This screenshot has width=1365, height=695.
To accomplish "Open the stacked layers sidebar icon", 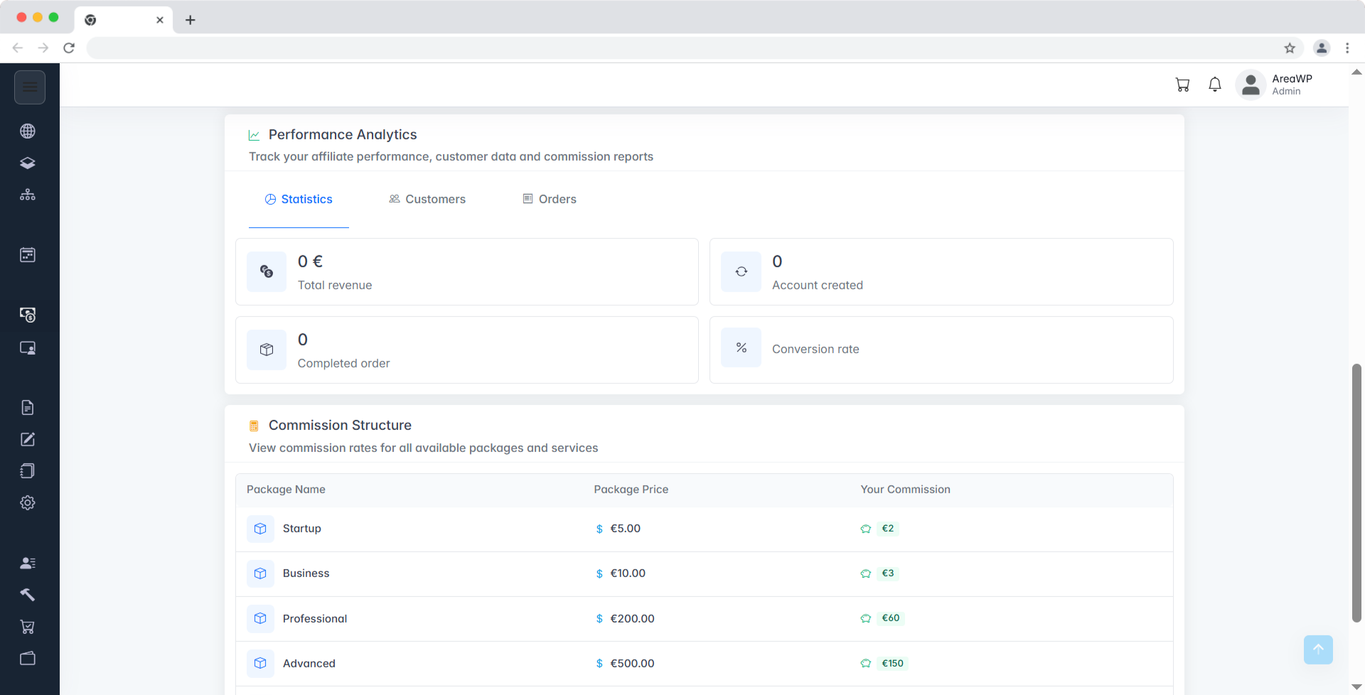I will [28, 163].
